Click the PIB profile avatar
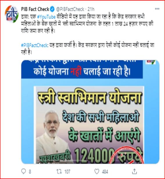The image size is (165, 179). 12,14
